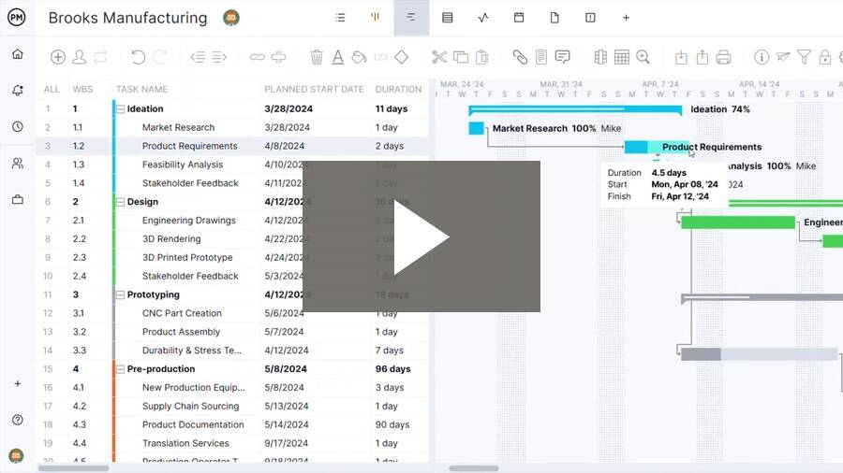
Task: Open filter funnel icon
Action: pyautogui.click(x=804, y=57)
